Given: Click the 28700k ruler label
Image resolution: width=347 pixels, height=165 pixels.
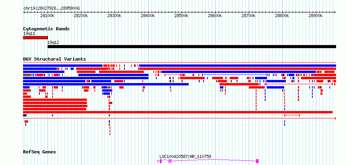Looking at the screenshot, I should click(248, 16).
